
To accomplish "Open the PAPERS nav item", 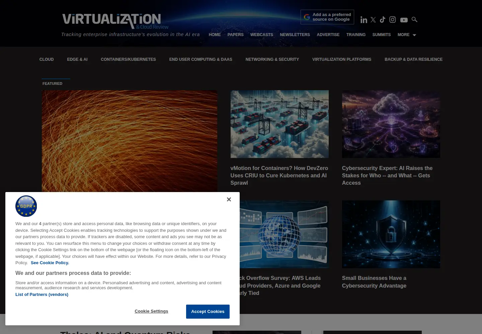I will 235,35.
